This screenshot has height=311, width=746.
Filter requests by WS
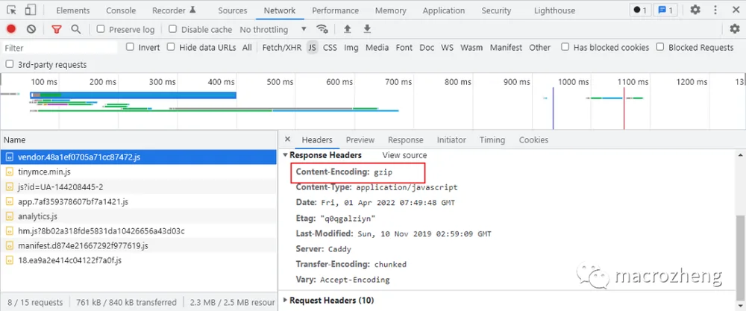[447, 48]
